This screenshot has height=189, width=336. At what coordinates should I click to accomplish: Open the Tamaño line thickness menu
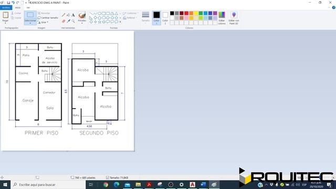pyautogui.click(x=145, y=17)
